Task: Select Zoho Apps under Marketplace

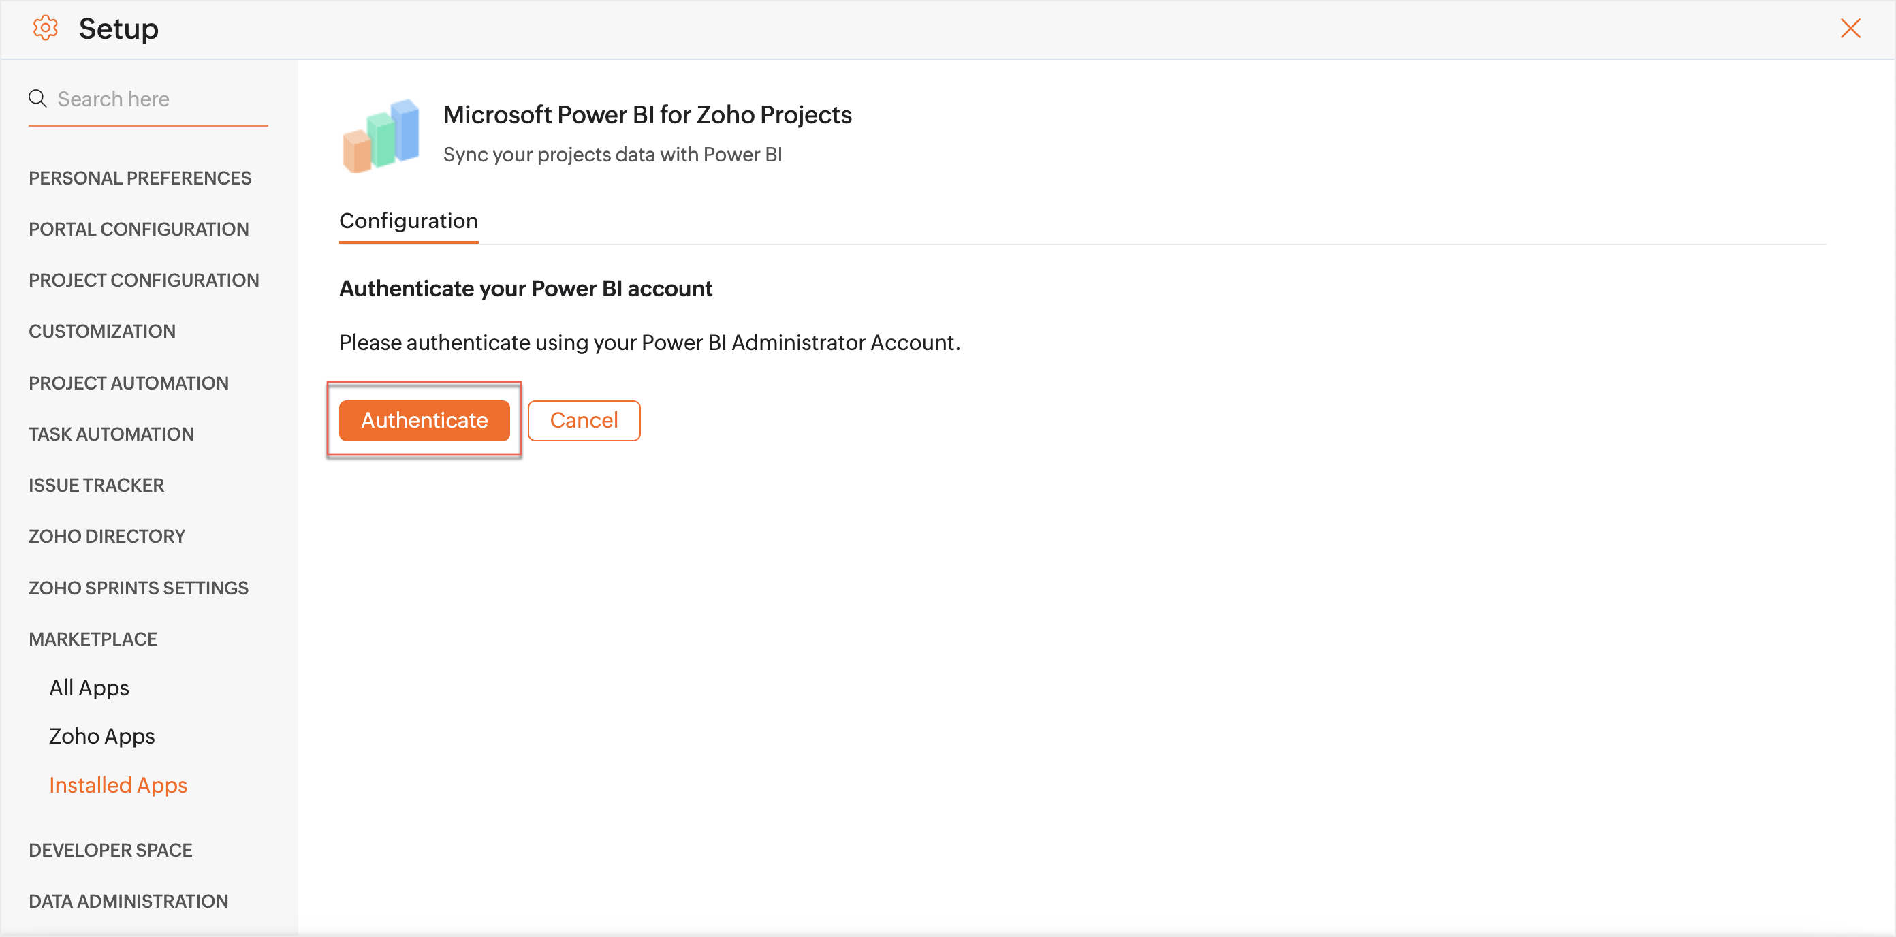Action: pyautogui.click(x=101, y=736)
